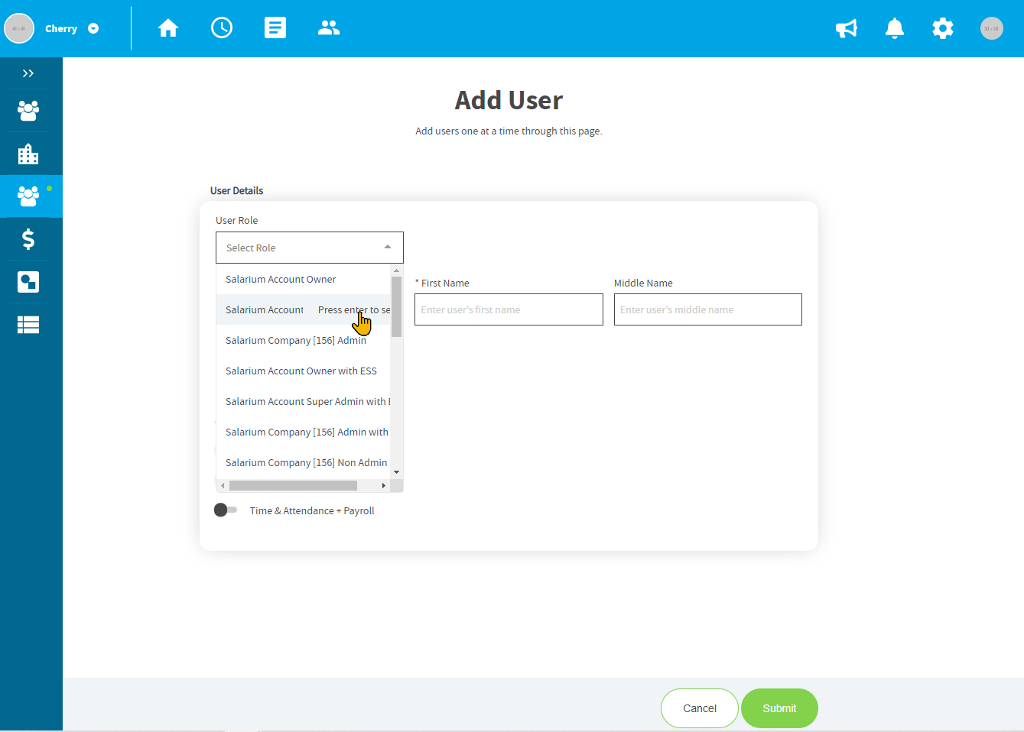Click the Middle Name input field
The width and height of the screenshot is (1024, 732).
click(x=708, y=309)
